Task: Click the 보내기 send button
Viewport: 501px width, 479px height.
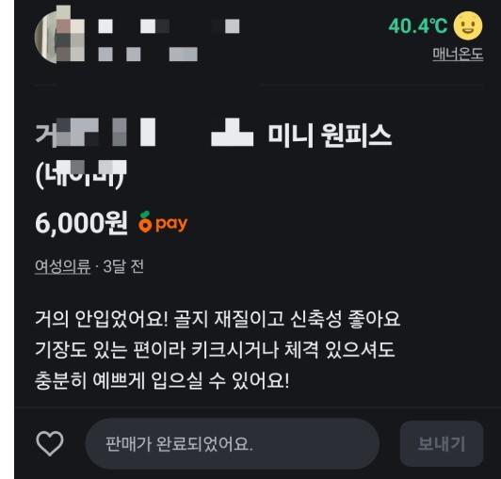Action: pyautogui.click(x=442, y=443)
